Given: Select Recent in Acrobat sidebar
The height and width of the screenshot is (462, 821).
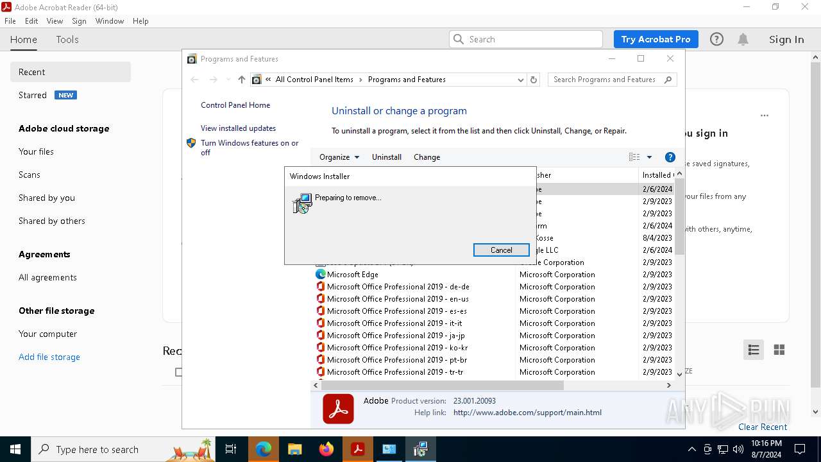Looking at the screenshot, I should (x=71, y=72).
